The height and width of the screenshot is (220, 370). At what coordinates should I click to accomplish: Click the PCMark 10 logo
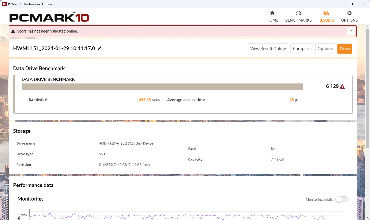[x=49, y=17]
